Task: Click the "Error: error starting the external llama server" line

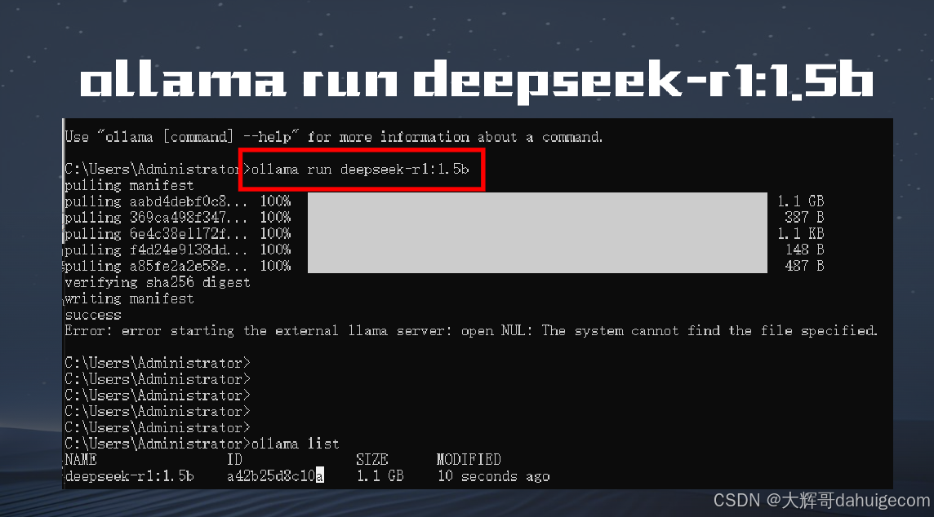Action: coord(471,331)
